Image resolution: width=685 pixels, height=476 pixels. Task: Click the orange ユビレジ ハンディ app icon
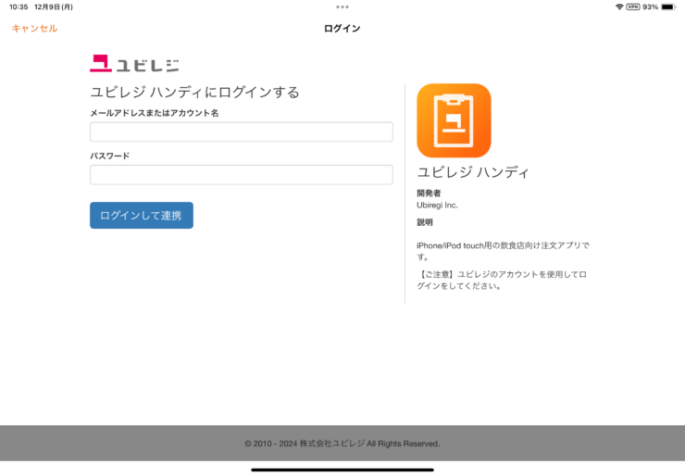click(454, 120)
